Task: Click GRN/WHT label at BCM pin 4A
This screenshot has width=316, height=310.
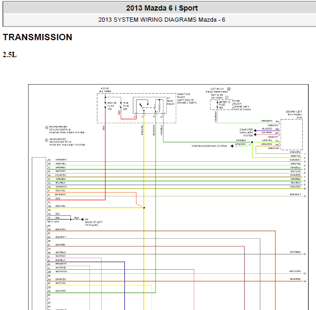Action: pyautogui.click(x=267, y=121)
